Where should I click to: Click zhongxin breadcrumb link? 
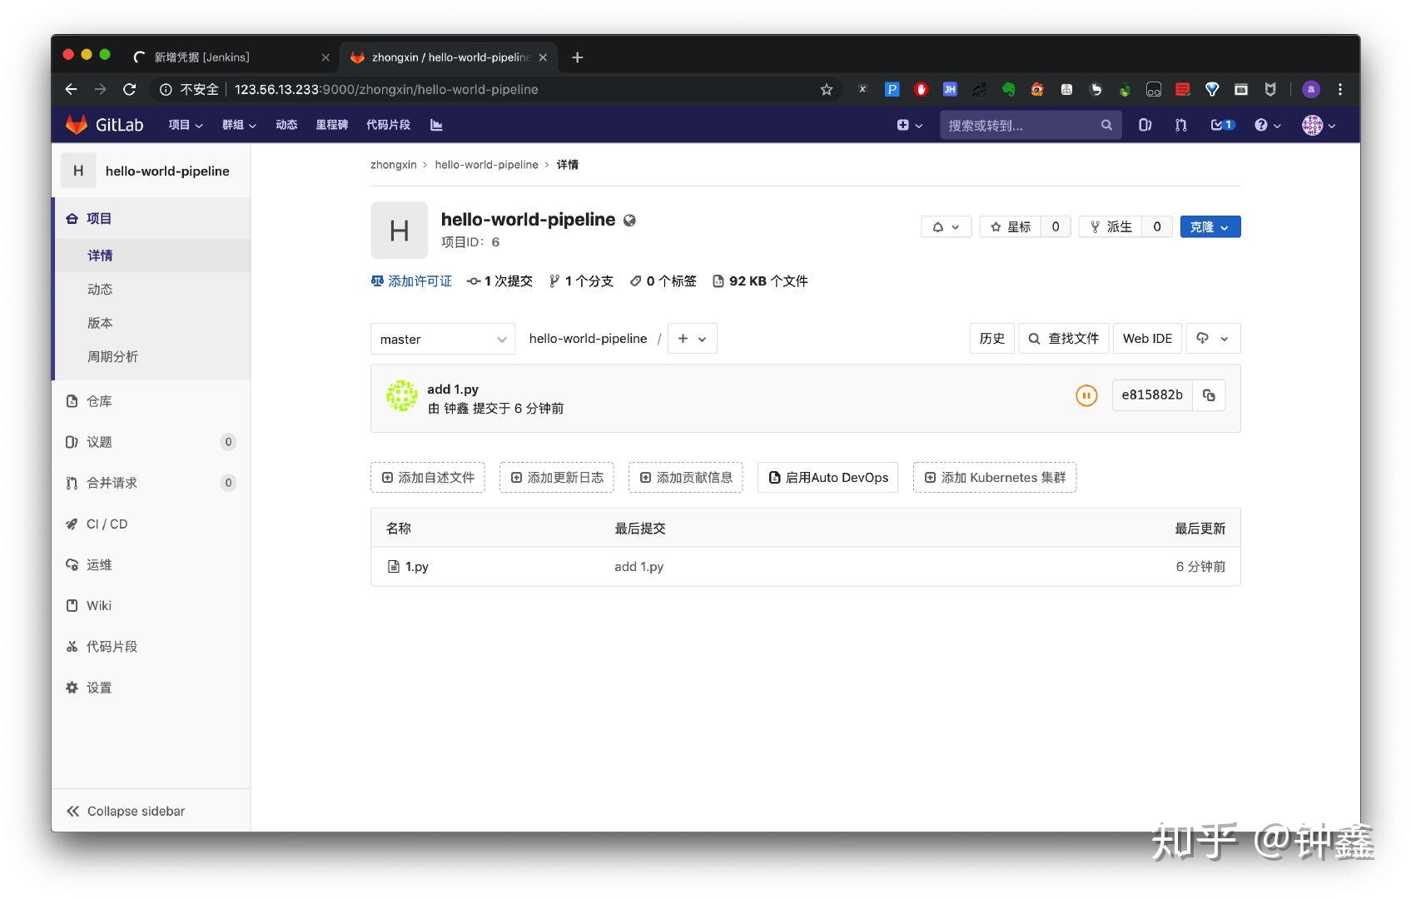point(393,165)
